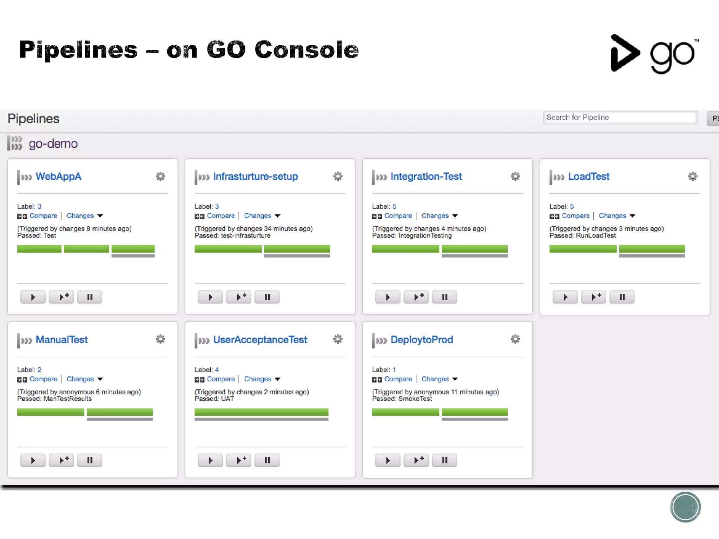This screenshot has width=719, height=539.
Task: Open settings gear for WebAppA pipeline
Action: 160,176
